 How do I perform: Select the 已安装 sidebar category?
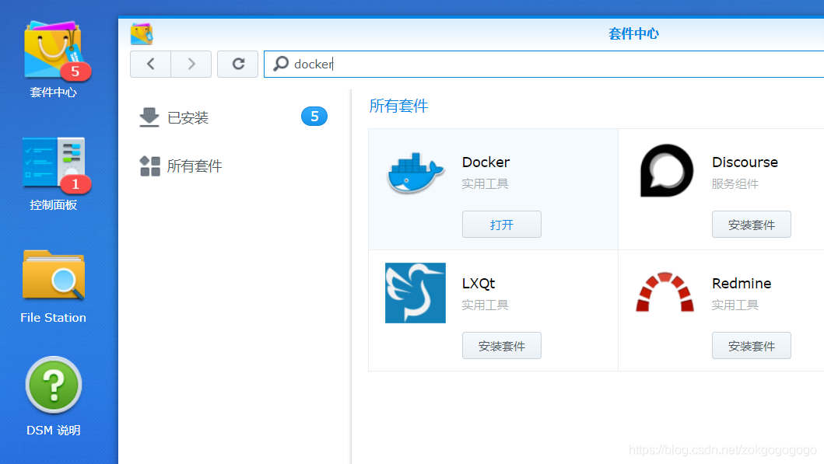click(233, 117)
